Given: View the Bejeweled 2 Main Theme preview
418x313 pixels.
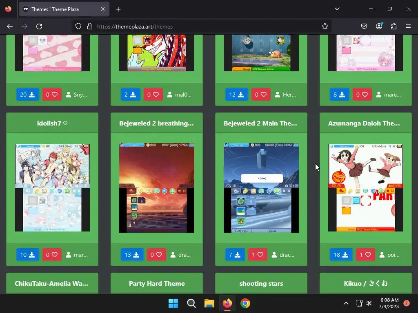Looking at the screenshot, I should click(x=261, y=188).
